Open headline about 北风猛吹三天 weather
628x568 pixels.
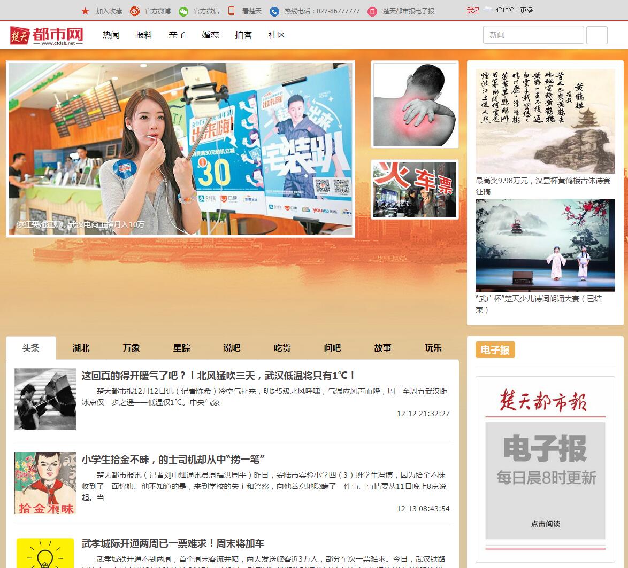[218, 376]
